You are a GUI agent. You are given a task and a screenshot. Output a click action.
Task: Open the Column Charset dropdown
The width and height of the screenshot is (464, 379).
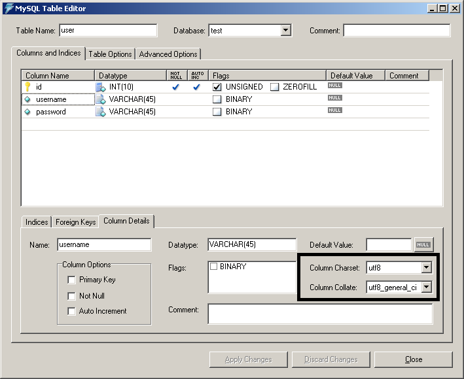coord(427,268)
